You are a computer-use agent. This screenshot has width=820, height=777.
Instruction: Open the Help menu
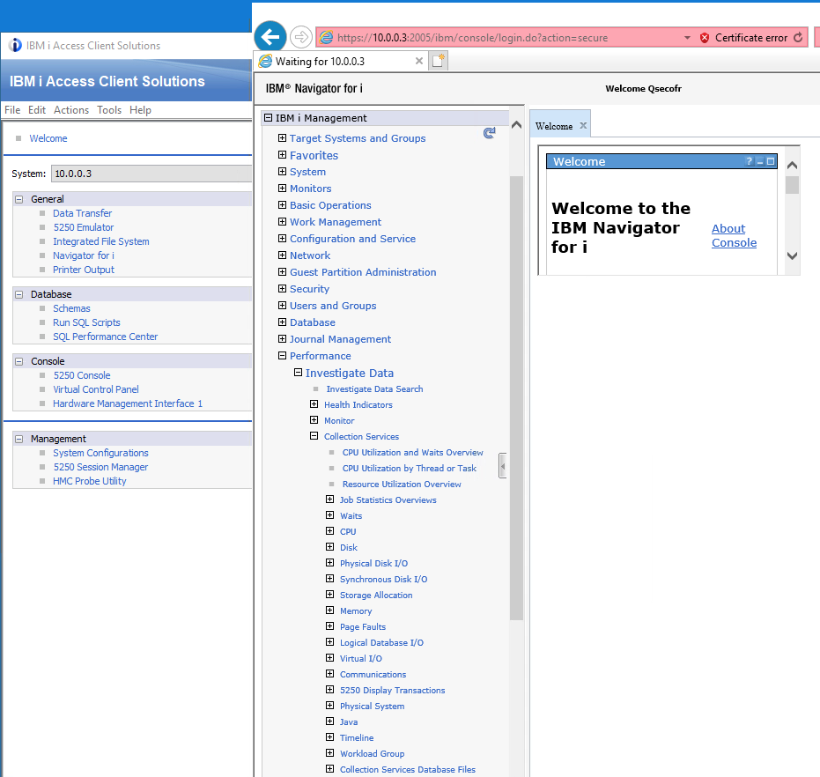pos(140,110)
